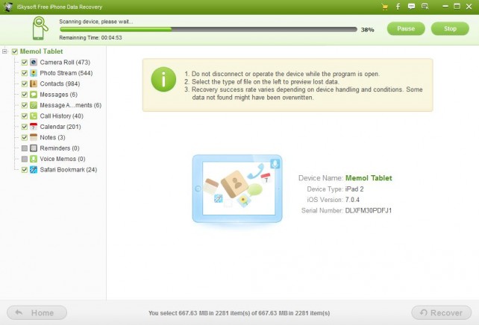Click the iOS version 7.0.4 value
Screen dimensions: 479x325
click(352, 200)
